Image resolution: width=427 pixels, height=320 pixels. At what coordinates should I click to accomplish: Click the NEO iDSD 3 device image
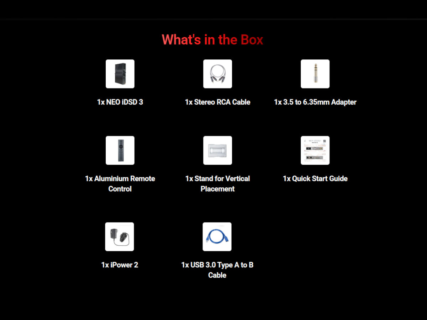click(120, 74)
